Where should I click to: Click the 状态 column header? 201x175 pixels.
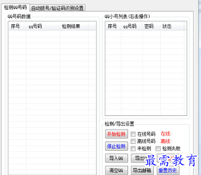[172, 26]
